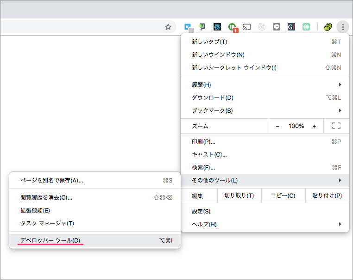This screenshot has width=353, height=280.
Task: Open the LINE extension icon
Action: [277, 27]
